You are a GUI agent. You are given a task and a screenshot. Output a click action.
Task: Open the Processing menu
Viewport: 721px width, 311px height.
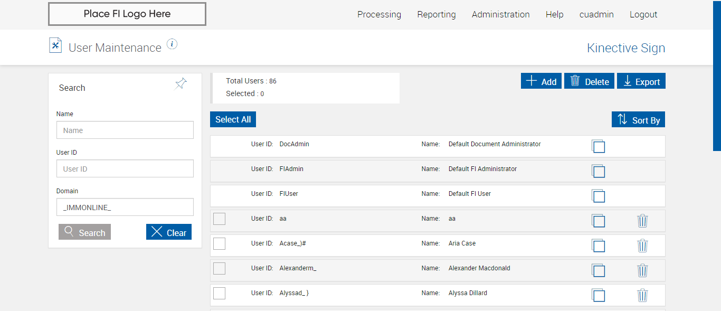(379, 15)
